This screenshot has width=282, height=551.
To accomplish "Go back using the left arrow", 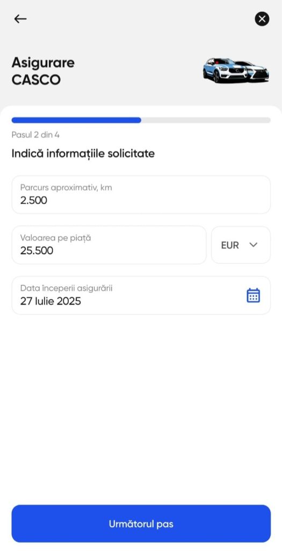I will 20,19.
